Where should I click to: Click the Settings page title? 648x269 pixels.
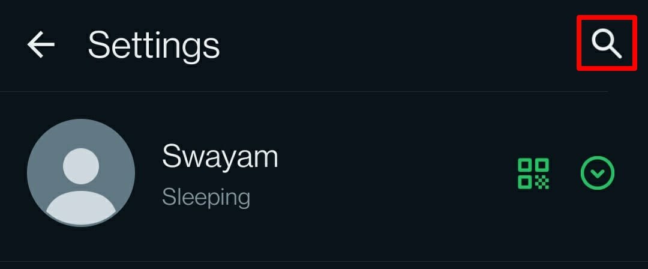pos(154,46)
